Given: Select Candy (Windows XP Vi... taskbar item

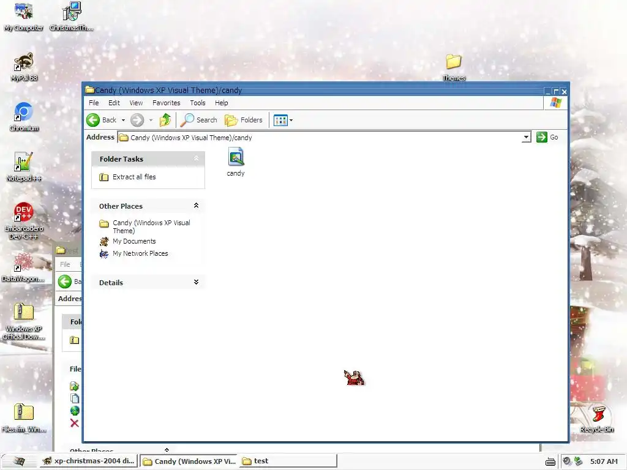Looking at the screenshot, I should click(x=189, y=461).
